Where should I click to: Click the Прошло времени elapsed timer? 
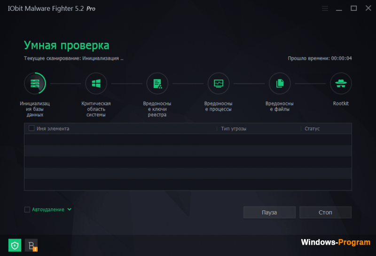(320, 58)
